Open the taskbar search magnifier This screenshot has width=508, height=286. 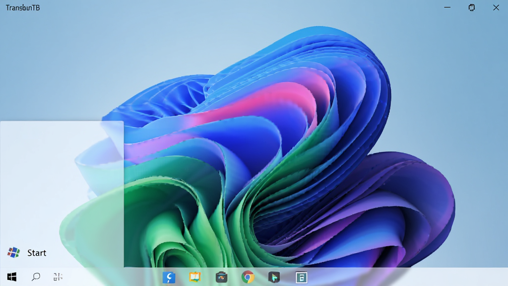point(36,277)
